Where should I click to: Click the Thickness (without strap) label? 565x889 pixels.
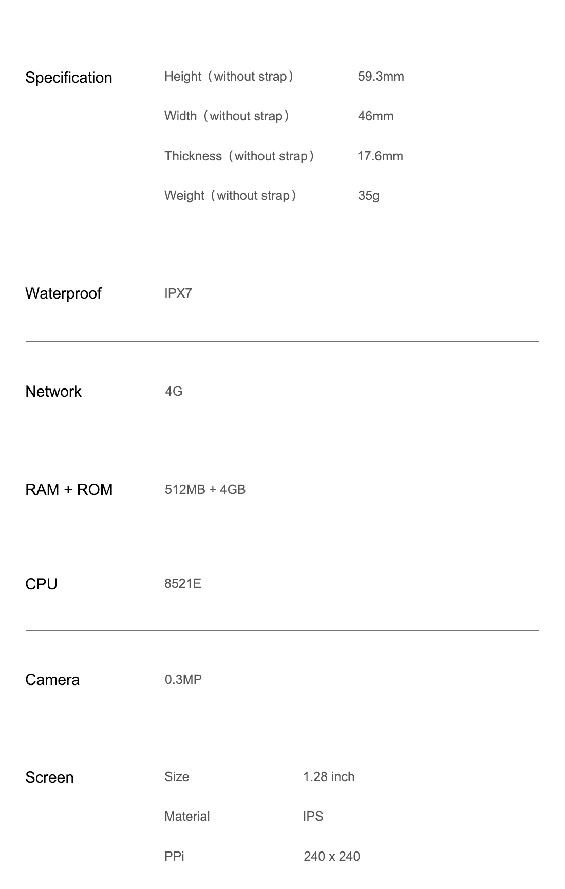pyautogui.click(x=239, y=156)
